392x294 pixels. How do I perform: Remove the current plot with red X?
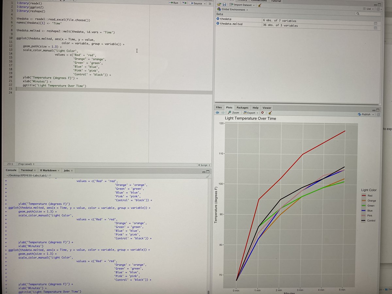(263, 113)
